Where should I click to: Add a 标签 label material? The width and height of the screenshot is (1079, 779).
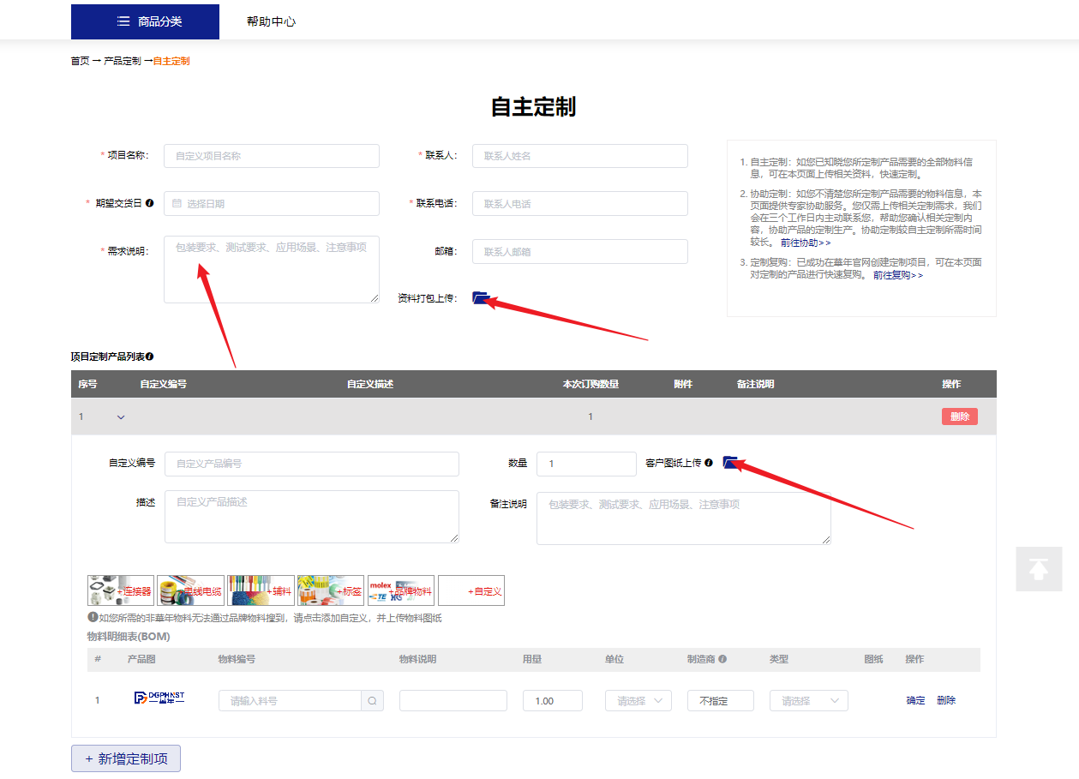click(331, 590)
